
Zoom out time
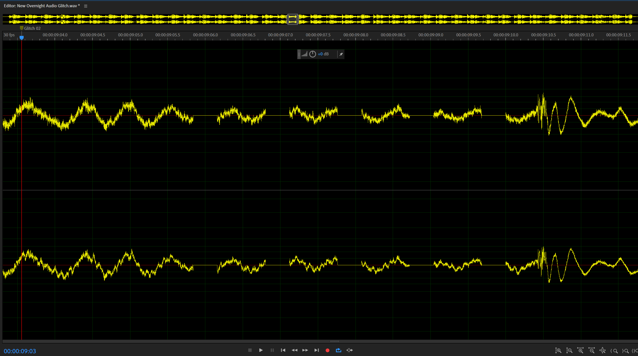click(x=592, y=351)
